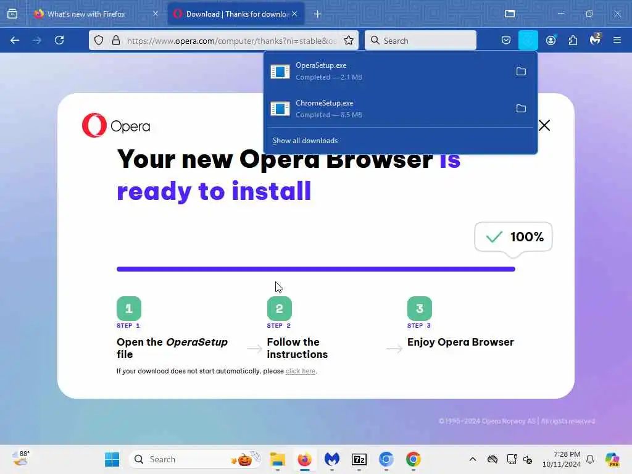
Task: Reload the current page
Action: point(59,40)
